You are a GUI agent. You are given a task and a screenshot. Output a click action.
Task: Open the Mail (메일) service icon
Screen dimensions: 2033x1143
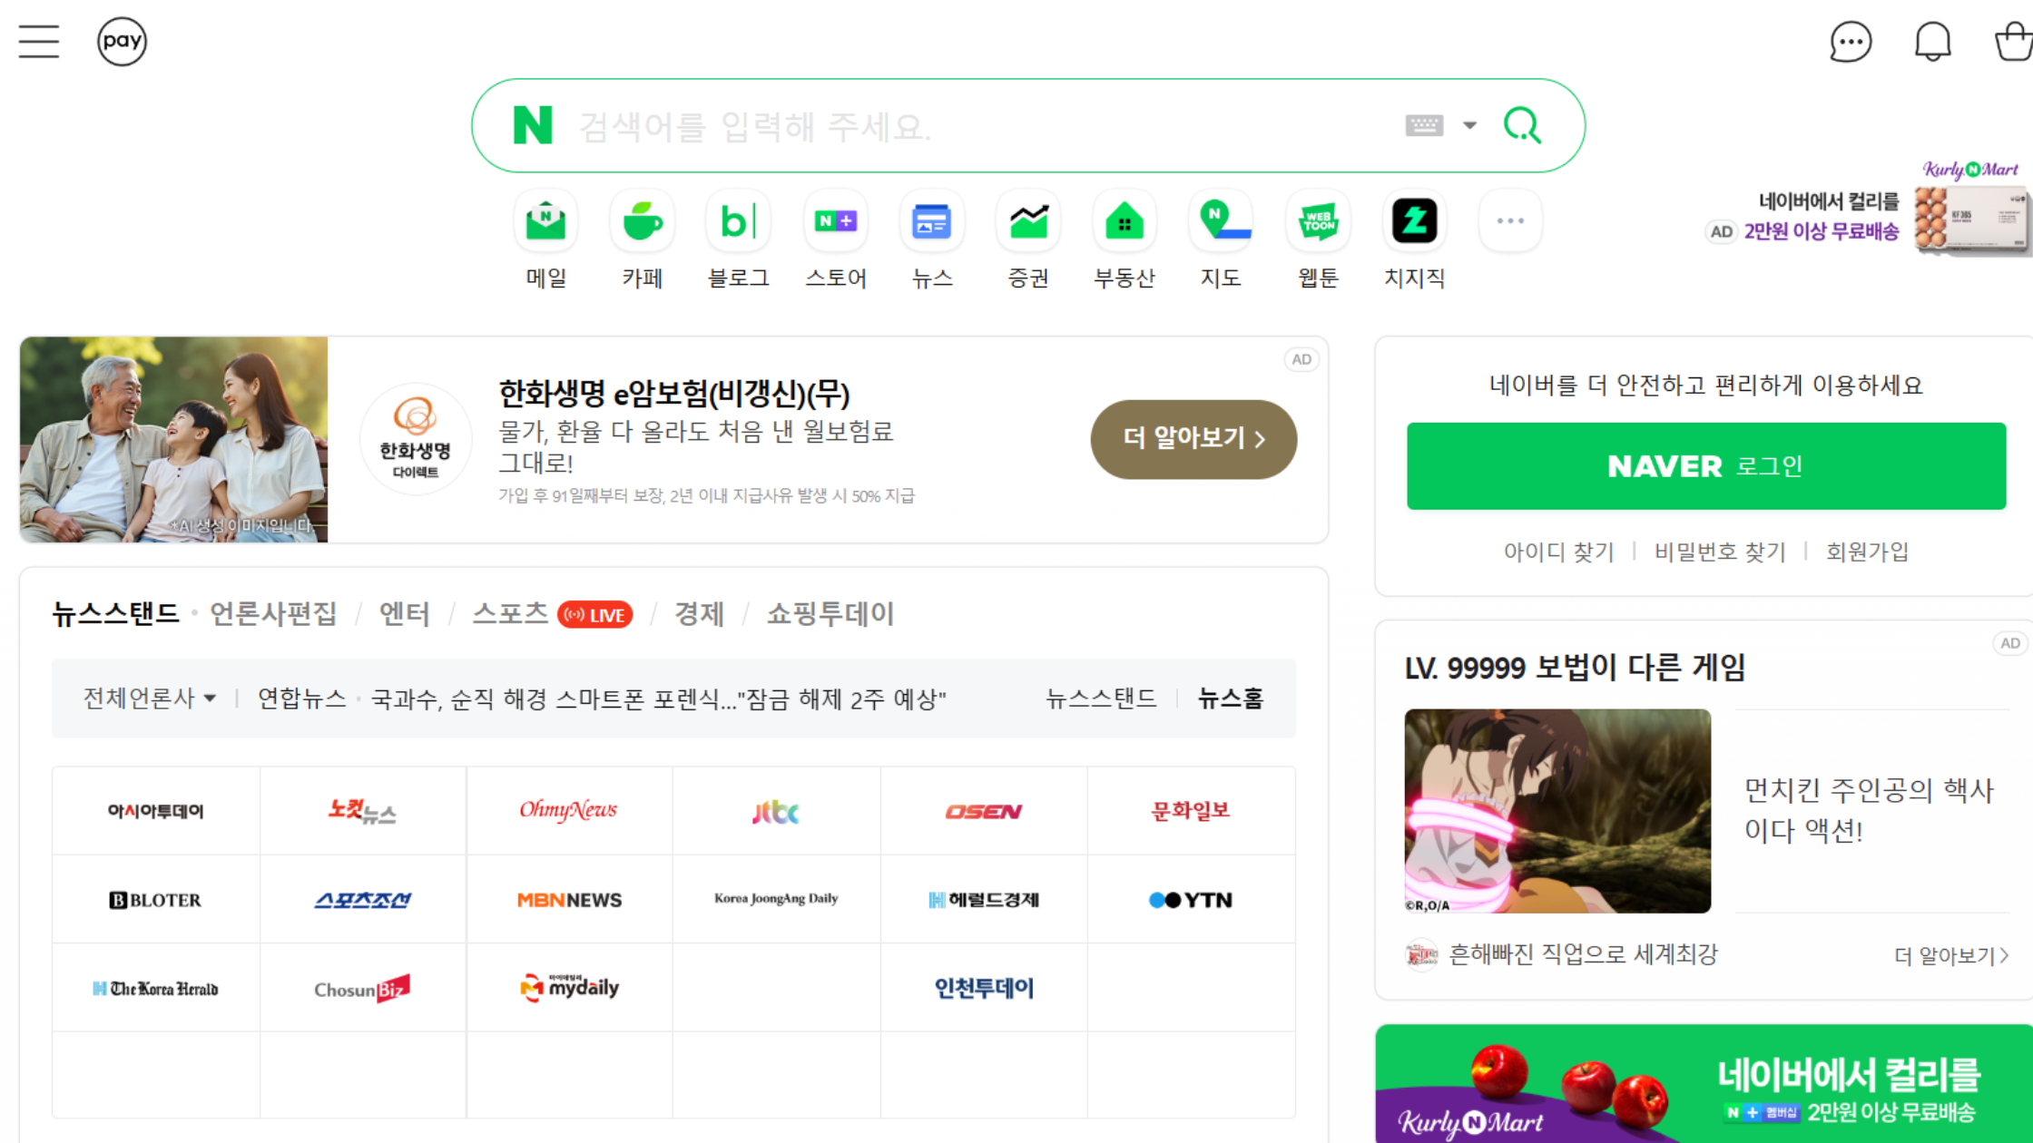point(545,222)
